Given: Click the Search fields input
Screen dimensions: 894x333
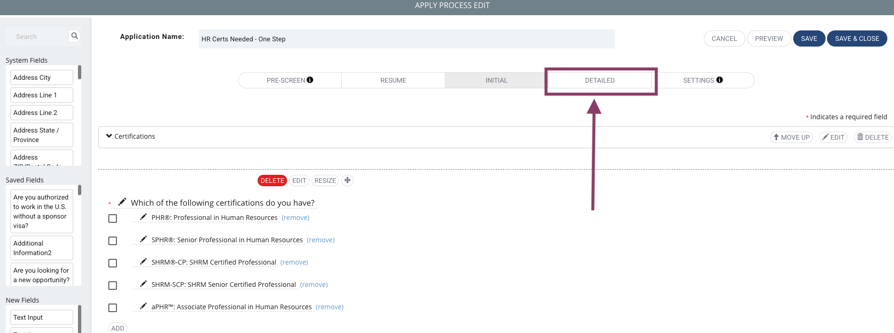Looking at the screenshot, I should (x=37, y=37).
